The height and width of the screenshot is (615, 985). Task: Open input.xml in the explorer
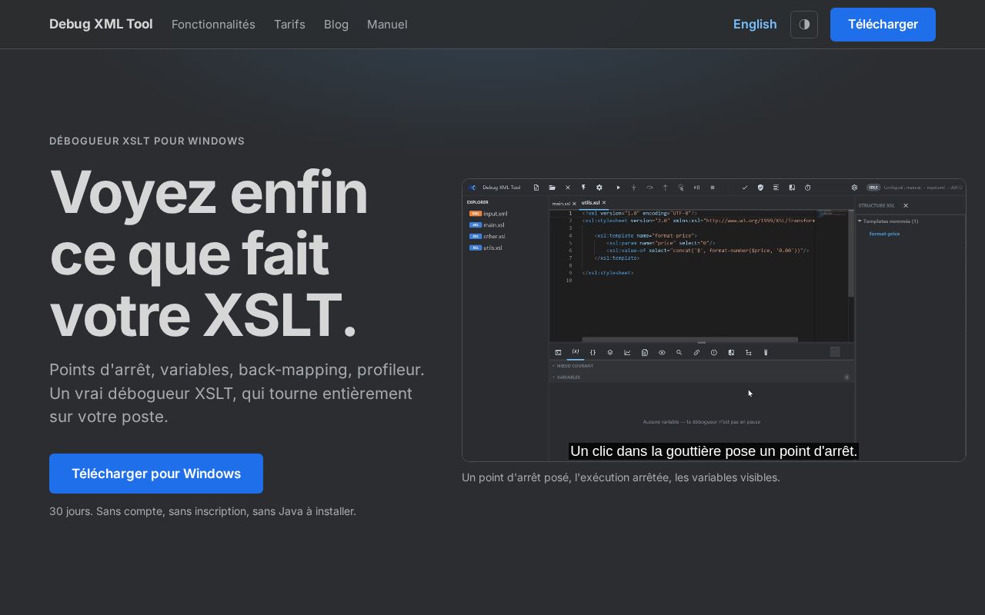coord(489,214)
